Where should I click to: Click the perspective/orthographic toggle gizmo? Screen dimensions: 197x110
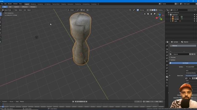(145, 14)
